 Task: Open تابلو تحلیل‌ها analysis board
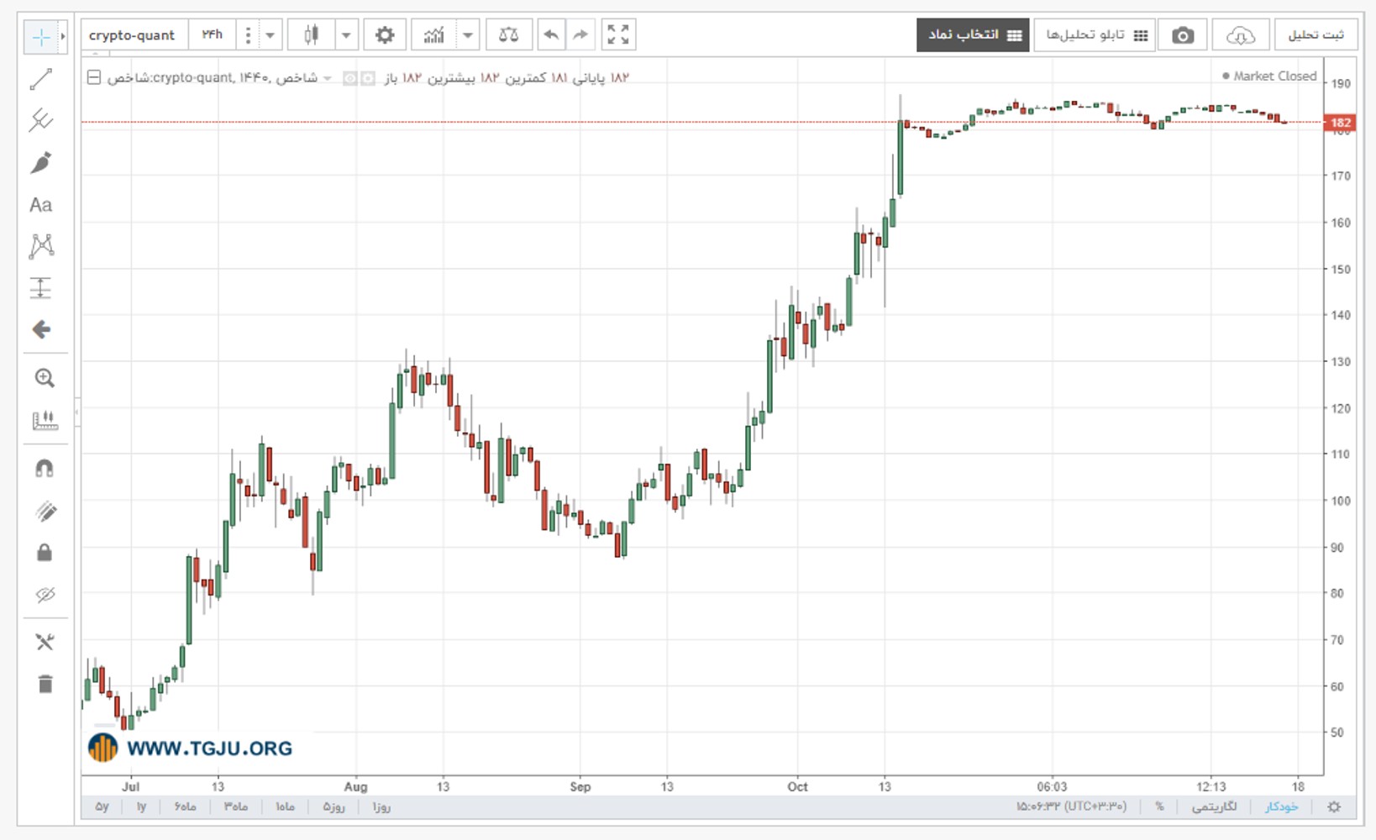pos(1095,35)
